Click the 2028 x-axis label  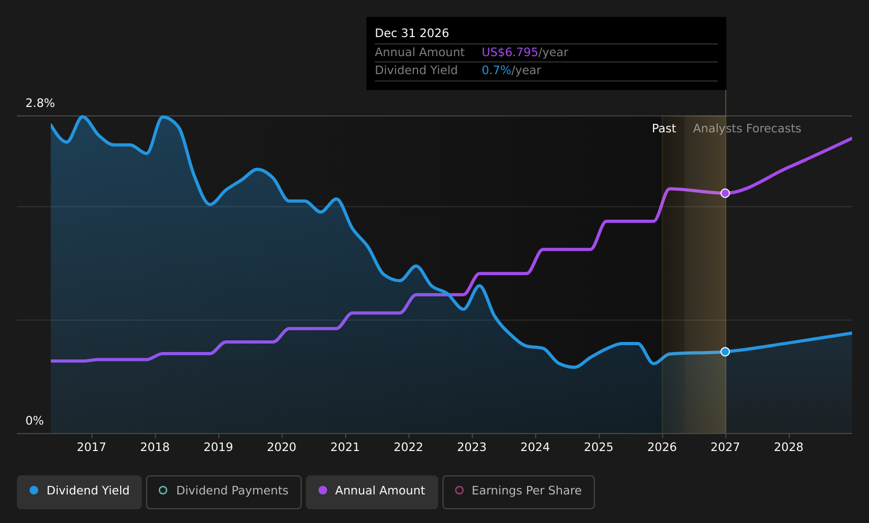(789, 447)
